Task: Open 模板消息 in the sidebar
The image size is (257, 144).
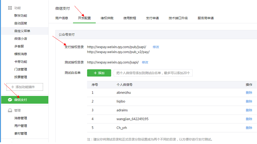Action: 21,54
